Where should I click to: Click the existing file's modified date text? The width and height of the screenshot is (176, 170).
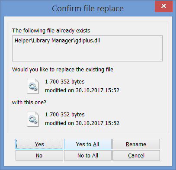(x=82, y=90)
